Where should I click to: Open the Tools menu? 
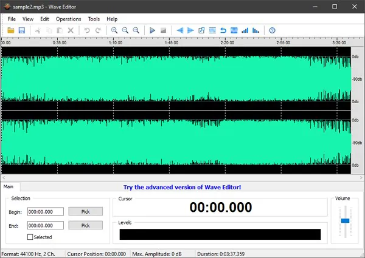click(94, 19)
